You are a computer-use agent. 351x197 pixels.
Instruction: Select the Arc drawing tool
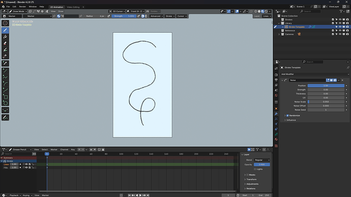[5, 84]
